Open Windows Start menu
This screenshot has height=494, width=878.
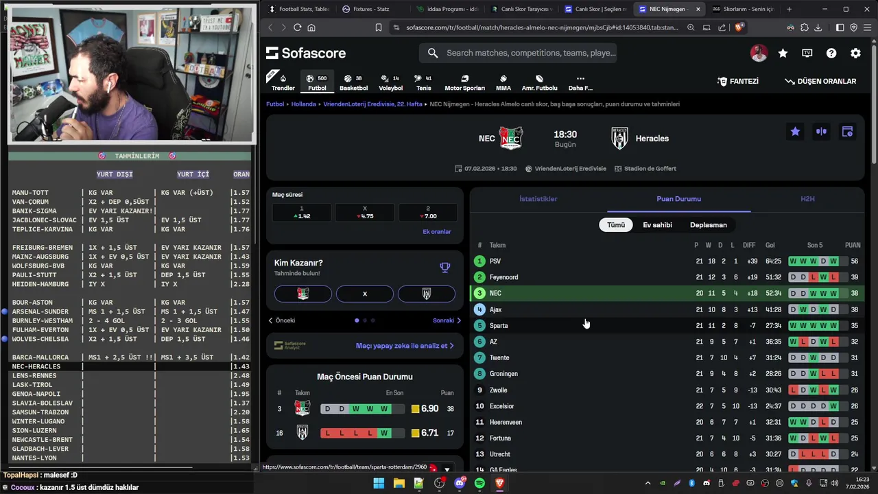click(x=379, y=483)
